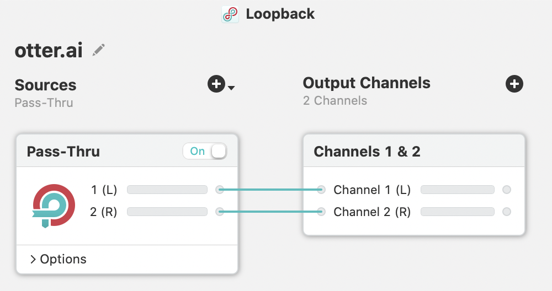Image resolution: width=552 pixels, height=291 pixels.
Task: Add new output channels with plus icon
Action: point(514,84)
